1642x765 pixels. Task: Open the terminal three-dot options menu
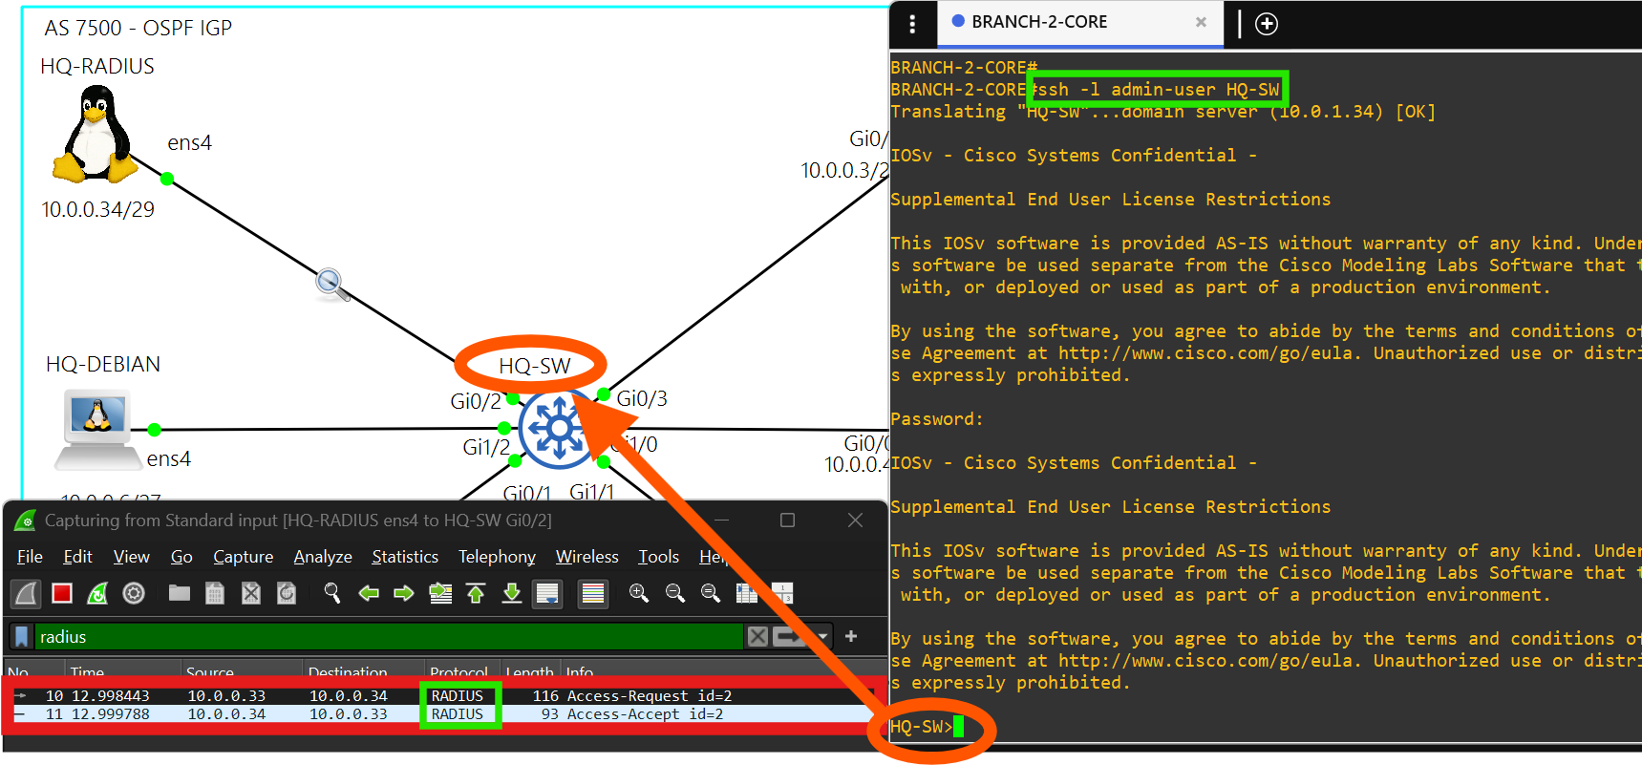click(x=912, y=24)
